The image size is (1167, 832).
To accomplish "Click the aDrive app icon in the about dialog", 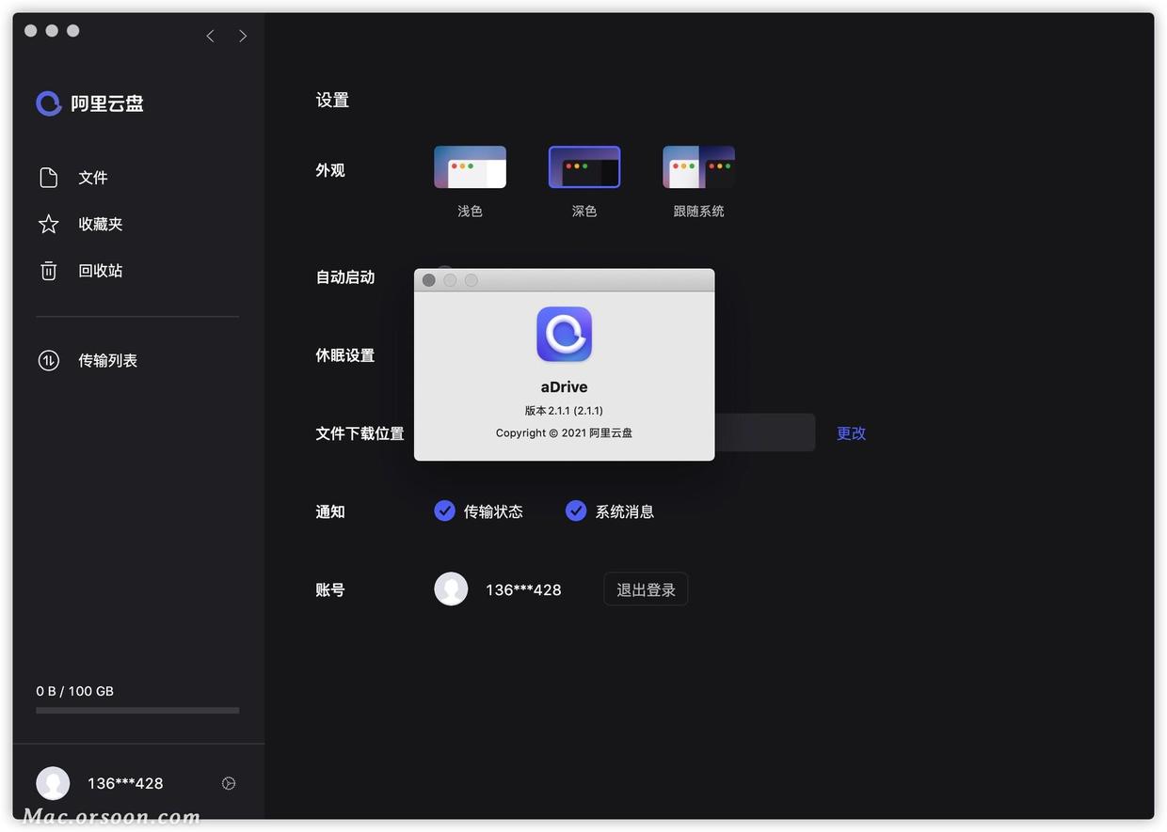I will tap(565, 334).
